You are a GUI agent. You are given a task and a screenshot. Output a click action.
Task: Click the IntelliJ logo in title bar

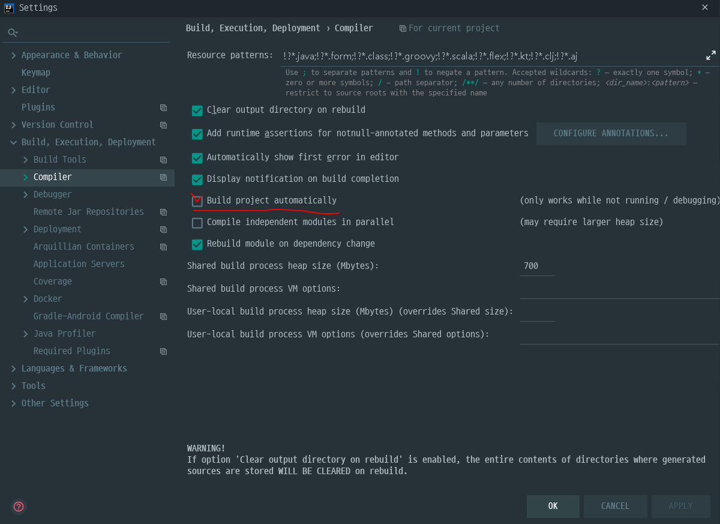tap(9, 8)
